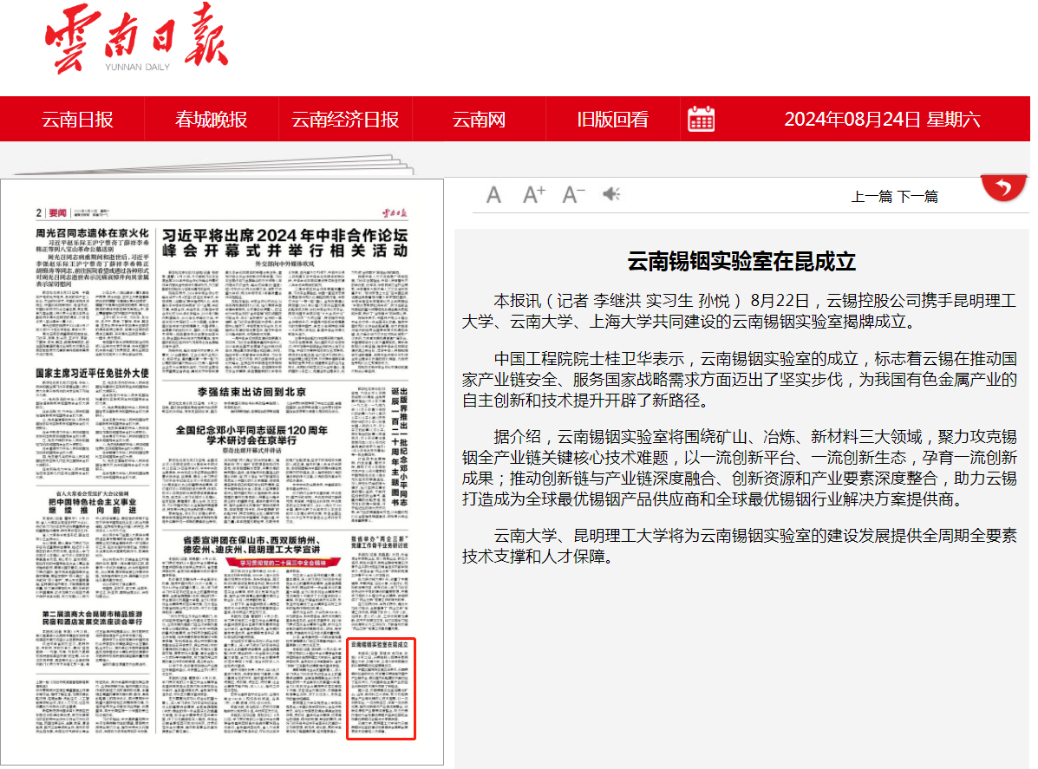Switch to 春城晚报 in navigation bar

(211, 120)
